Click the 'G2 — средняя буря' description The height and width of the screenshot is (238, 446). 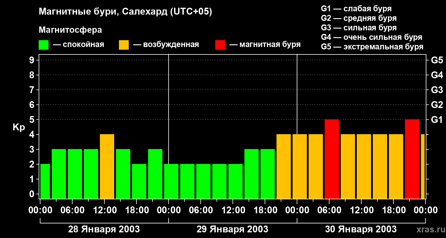click(359, 18)
